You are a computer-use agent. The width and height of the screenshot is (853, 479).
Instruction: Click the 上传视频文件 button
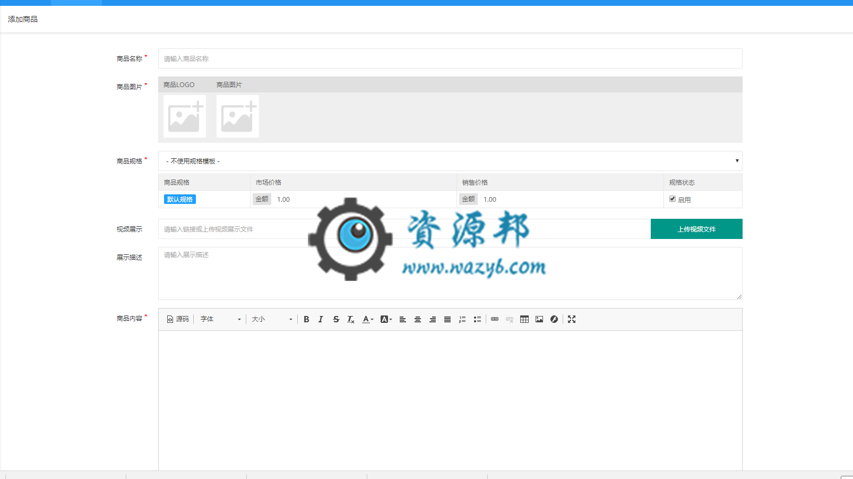[696, 229]
